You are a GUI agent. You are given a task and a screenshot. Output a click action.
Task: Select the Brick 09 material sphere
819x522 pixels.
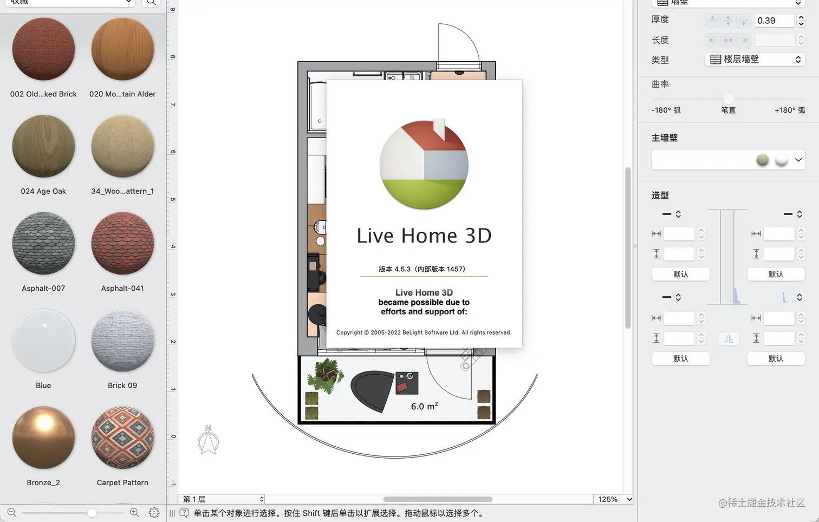[122, 341]
